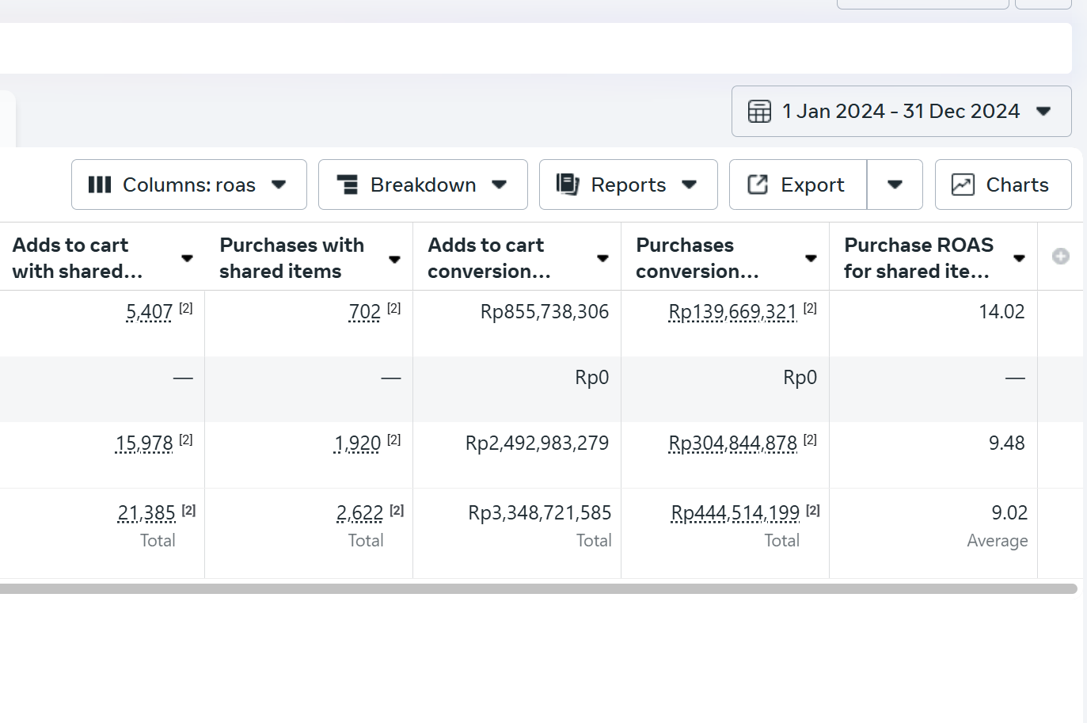Sort by Purchases with shared items header
The image size is (1087, 723).
pos(291,257)
